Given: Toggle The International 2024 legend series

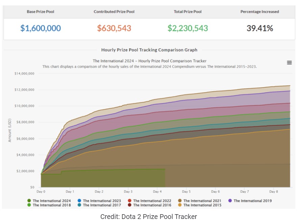Looking at the screenshot, I should click(x=49, y=201).
